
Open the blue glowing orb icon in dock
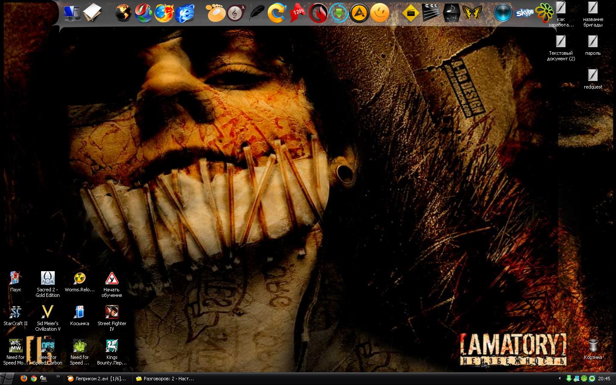point(503,13)
